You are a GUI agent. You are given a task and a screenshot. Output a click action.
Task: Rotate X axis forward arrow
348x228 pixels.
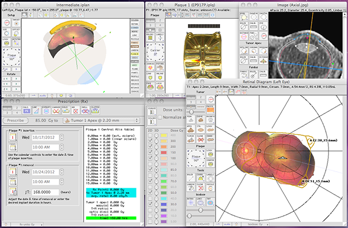[x=16, y=79]
